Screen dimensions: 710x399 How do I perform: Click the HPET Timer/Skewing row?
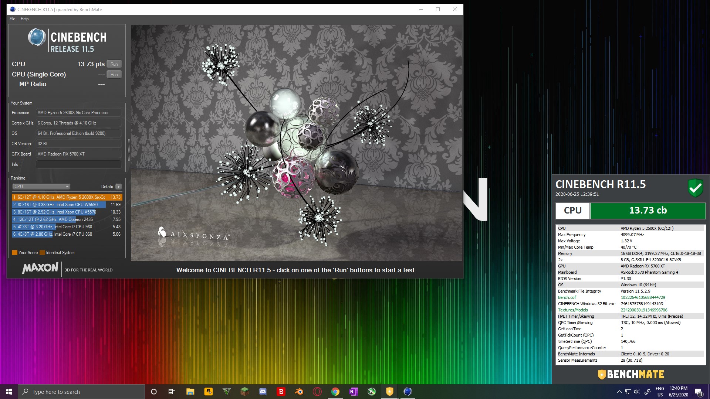click(630, 316)
